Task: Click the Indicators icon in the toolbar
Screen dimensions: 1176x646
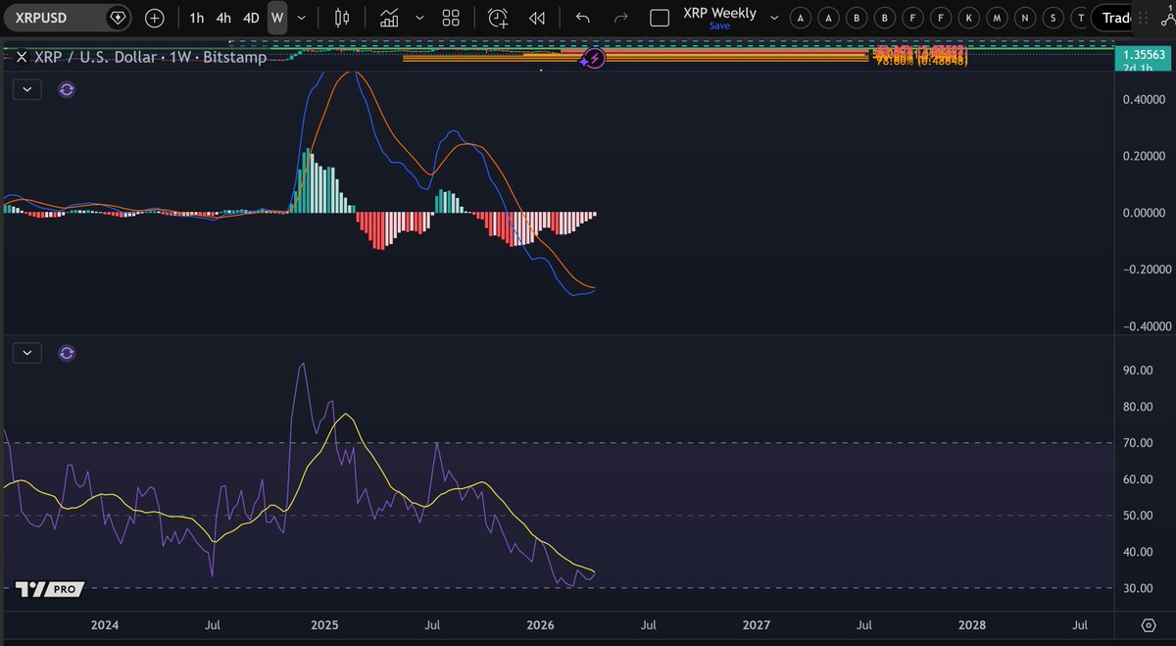Action: (387, 18)
